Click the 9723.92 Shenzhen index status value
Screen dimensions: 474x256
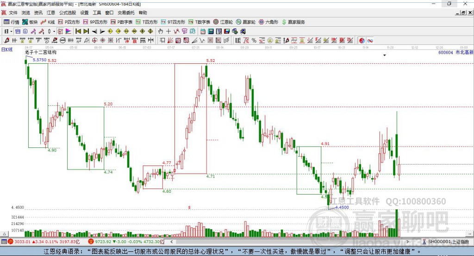(x=103, y=242)
